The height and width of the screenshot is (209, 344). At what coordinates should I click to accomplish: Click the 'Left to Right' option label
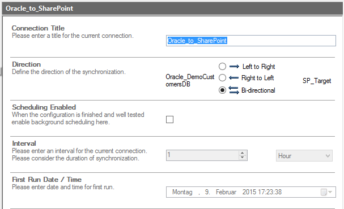click(x=258, y=67)
